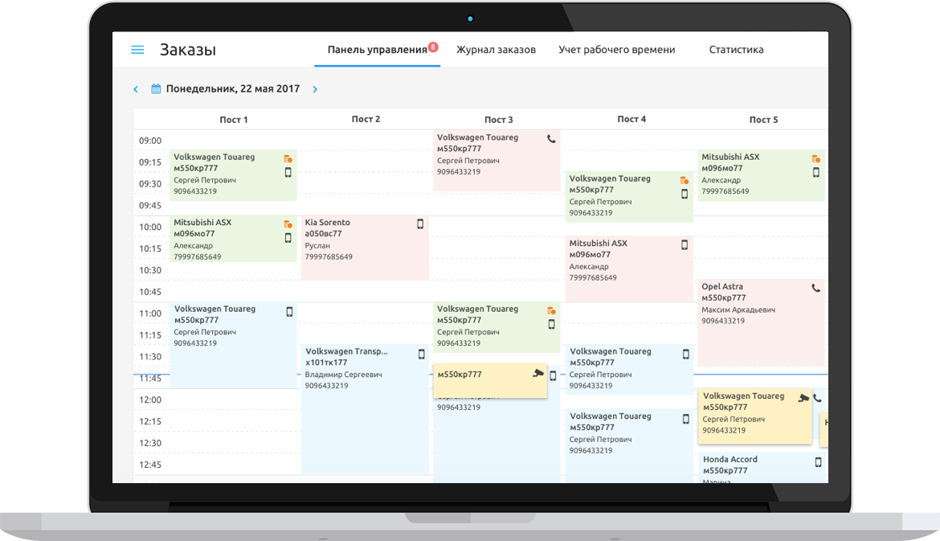Click the 09:00 time row label
This screenshot has width=940, height=541.
150,141
